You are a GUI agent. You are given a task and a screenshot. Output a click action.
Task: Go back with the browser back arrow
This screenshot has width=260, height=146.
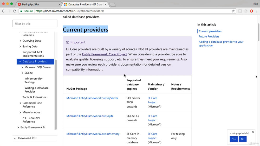[x=3, y=11]
